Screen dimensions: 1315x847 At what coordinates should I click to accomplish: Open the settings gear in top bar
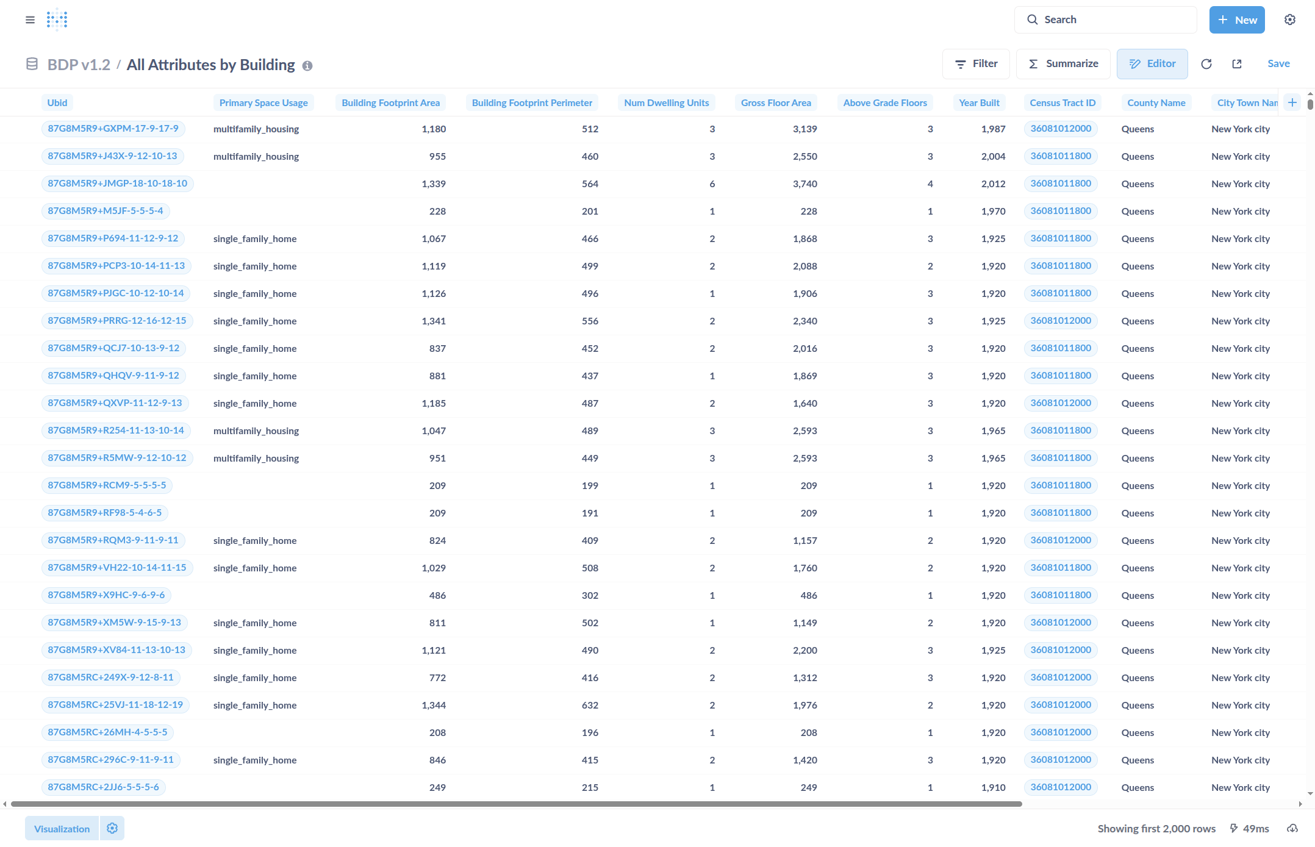(1289, 20)
